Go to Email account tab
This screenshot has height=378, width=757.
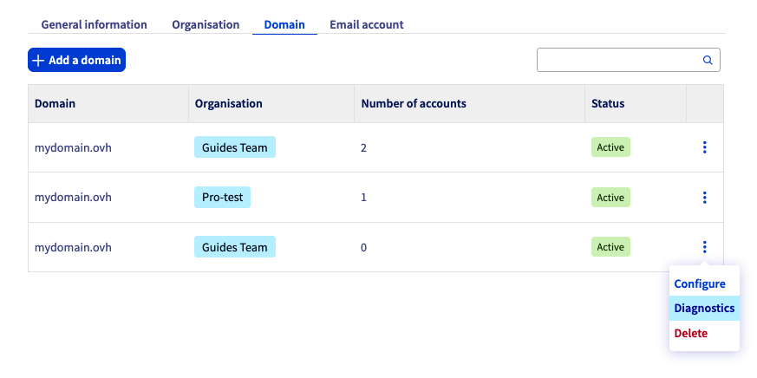pos(366,24)
